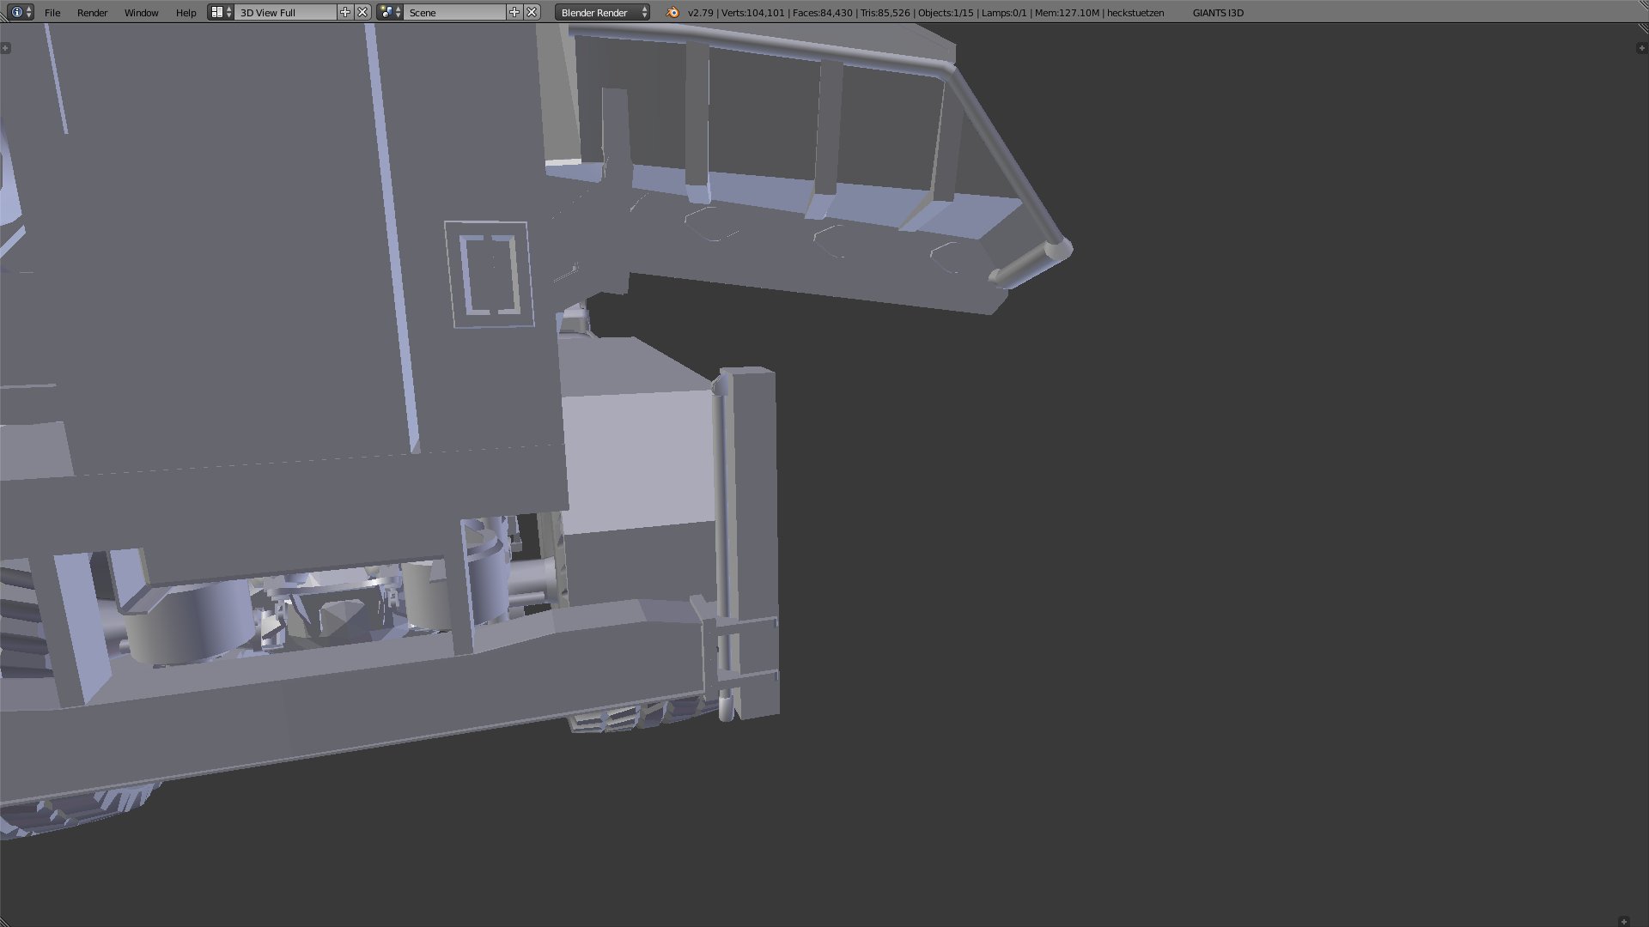Add a new screen layout with plus
Screen dimensions: 1649x927
click(x=345, y=12)
